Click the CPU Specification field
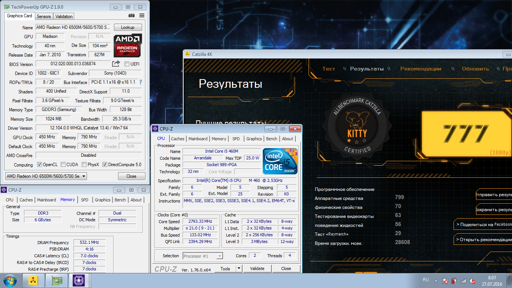The width and height of the screenshot is (512, 288). (240, 180)
